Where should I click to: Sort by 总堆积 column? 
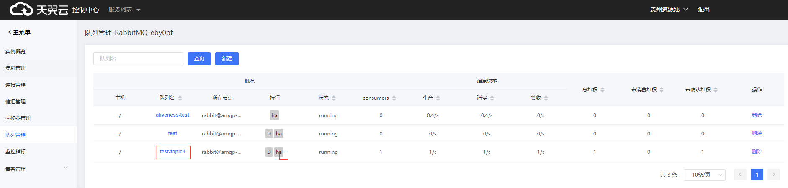[x=603, y=90]
